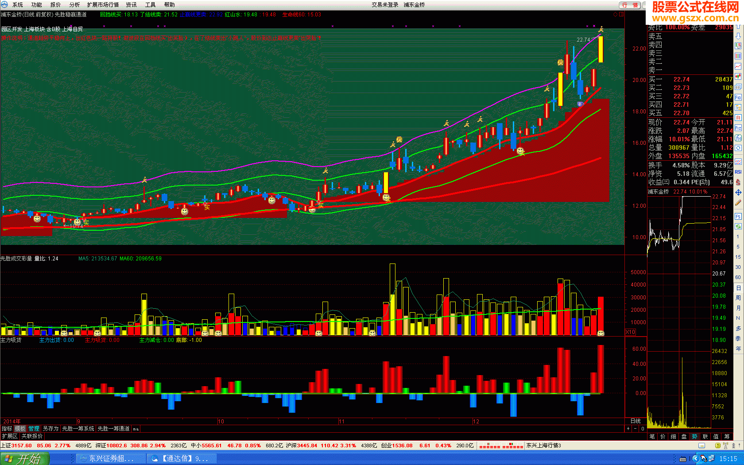Select the 盘 tab under the tick chart
The image size is (744, 465).
(x=684, y=437)
